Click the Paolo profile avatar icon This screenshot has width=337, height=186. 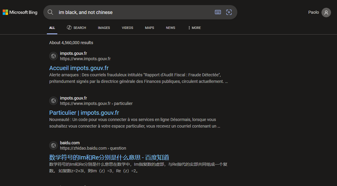326,12
